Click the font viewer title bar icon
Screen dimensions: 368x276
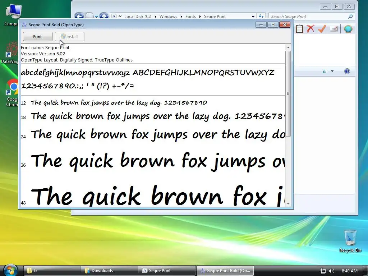(x=24, y=25)
